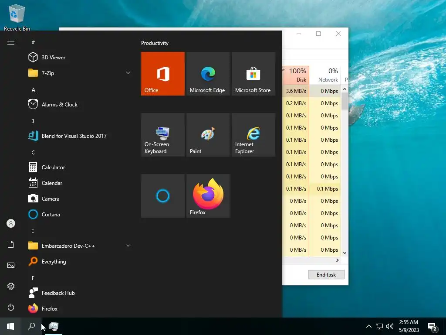Open the Cortana circle tile
The width and height of the screenshot is (446, 335).
(x=163, y=196)
